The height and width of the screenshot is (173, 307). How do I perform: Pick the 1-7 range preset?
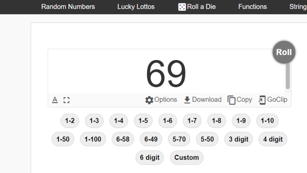click(x=192, y=121)
